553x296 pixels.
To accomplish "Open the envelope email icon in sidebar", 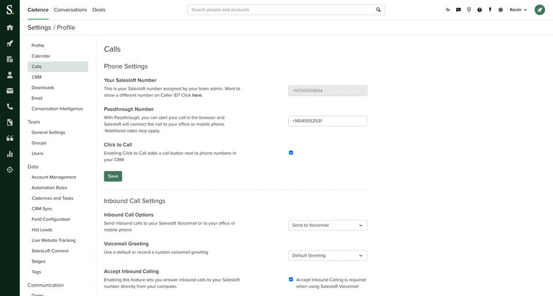I will (10, 91).
